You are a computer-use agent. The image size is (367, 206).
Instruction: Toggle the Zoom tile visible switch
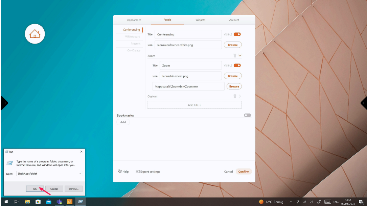(x=237, y=66)
